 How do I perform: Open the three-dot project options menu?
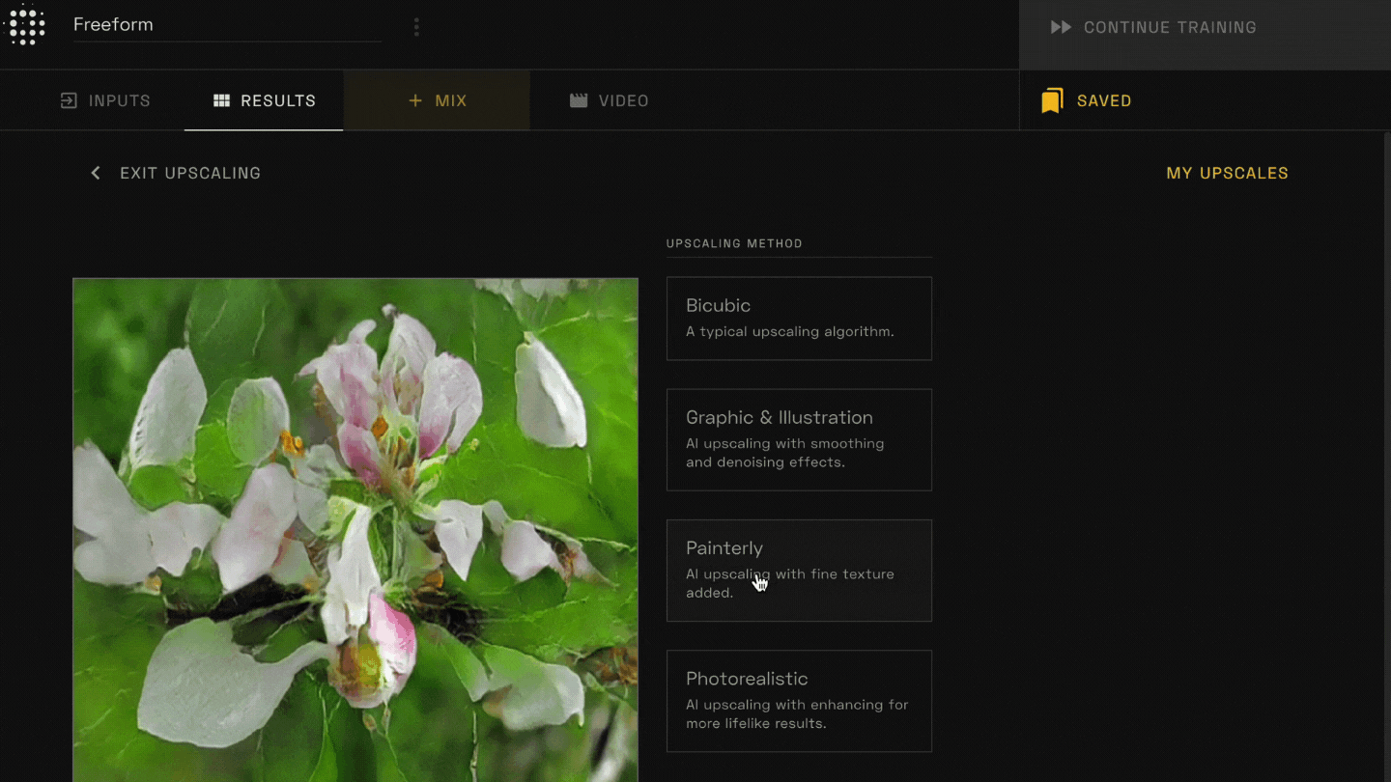click(416, 27)
